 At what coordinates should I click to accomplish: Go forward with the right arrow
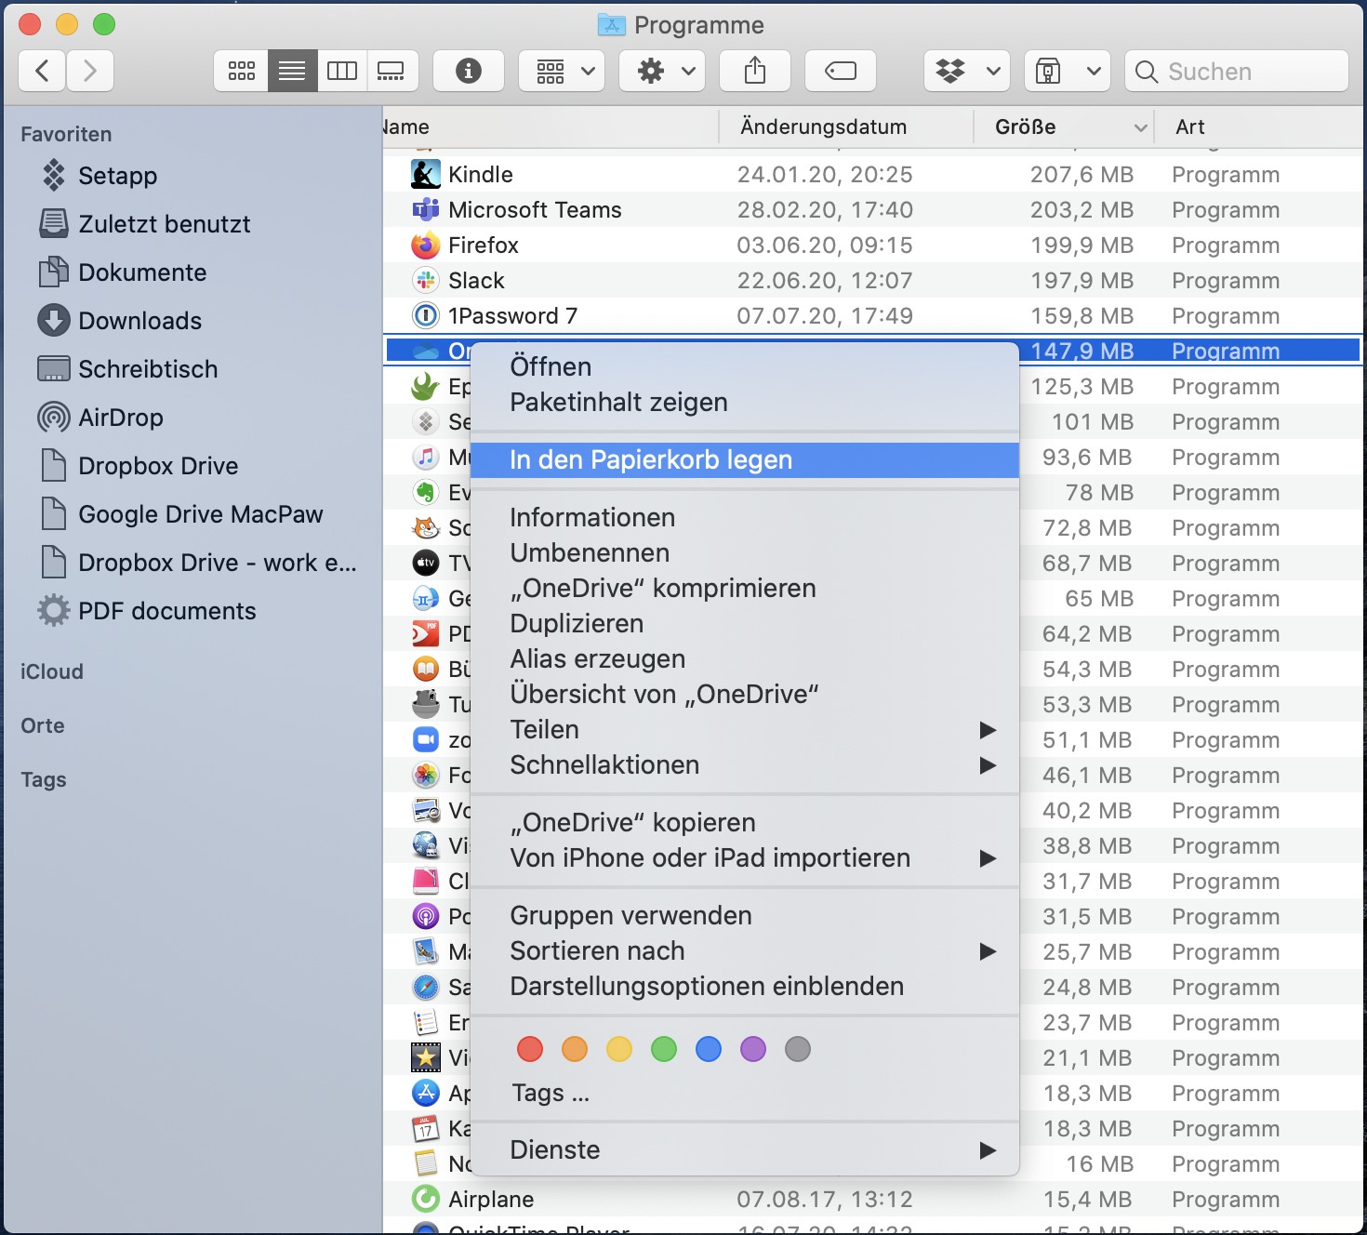pos(90,71)
